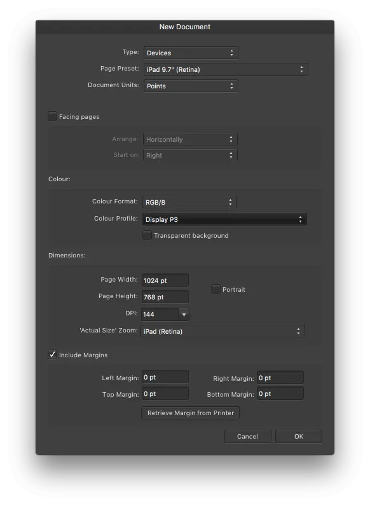This screenshot has height=506, width=370.
Task: Open the Document Units dropdown
Action: click(x=191, y=86)
